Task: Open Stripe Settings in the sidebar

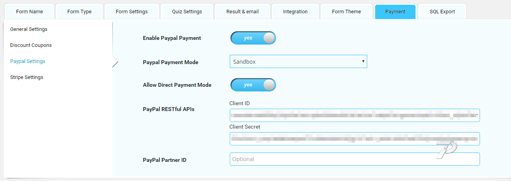Action: coord(27,77)
